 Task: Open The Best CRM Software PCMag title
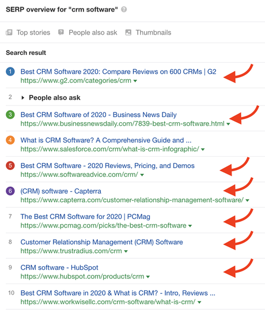(x=85, y=217)
